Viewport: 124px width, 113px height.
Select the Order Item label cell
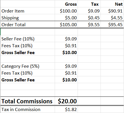28,11
